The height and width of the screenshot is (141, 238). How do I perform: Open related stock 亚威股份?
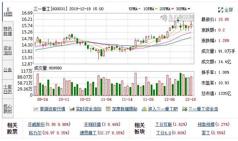(36, 124)
